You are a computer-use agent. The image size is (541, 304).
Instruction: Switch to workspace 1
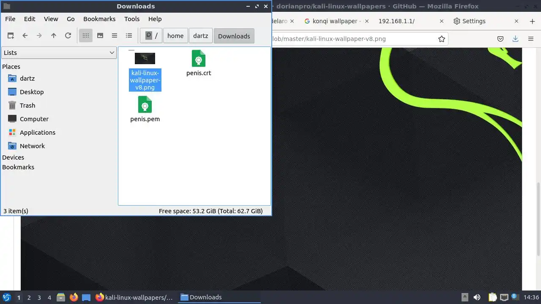pyautogui.click(x=19, y=297)
